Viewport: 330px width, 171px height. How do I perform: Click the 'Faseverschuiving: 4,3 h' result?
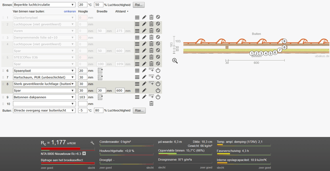[233, 151]
